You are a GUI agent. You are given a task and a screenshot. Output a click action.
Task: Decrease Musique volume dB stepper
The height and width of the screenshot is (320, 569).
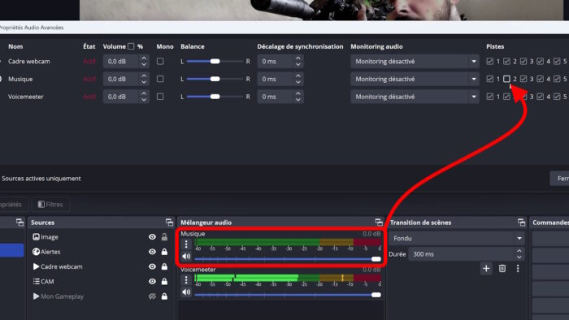pyautogui.click(x=144, y=82)
